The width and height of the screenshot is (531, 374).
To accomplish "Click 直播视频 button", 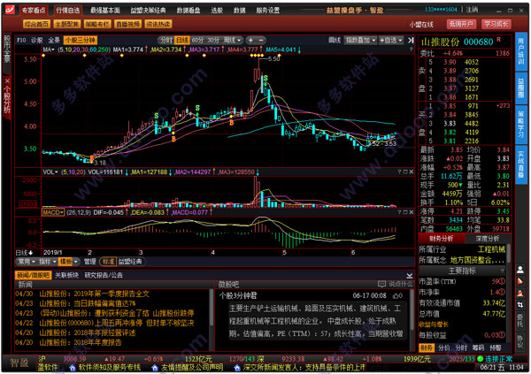I will coord(127,24).
